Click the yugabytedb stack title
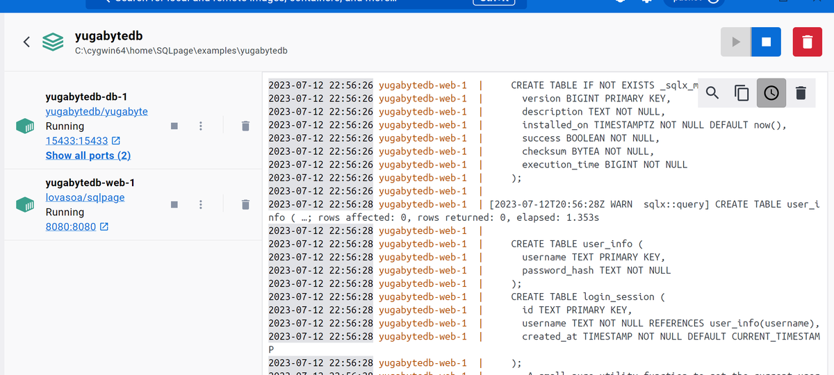 109,36
